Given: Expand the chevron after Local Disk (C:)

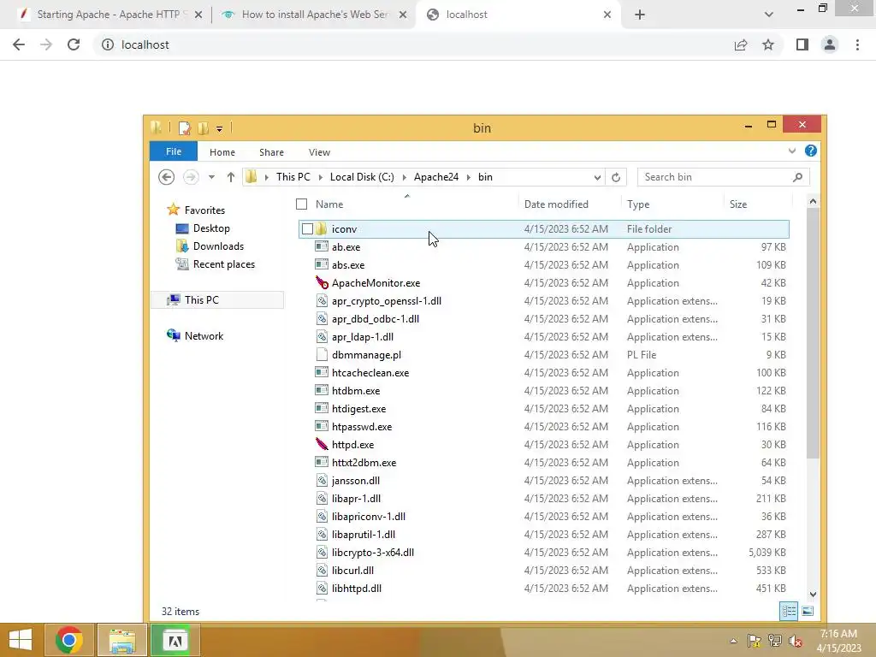Looking at the screenshot, I should coord(404,177).
